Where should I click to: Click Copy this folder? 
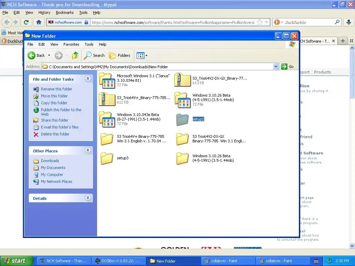tap(54, 103)
